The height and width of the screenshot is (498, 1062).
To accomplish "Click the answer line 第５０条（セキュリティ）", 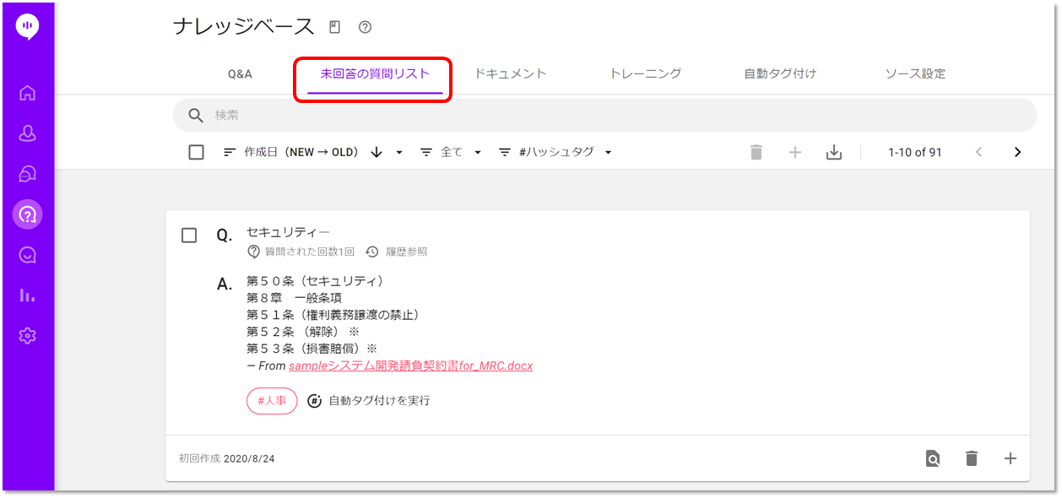I will tap(316, 281).
